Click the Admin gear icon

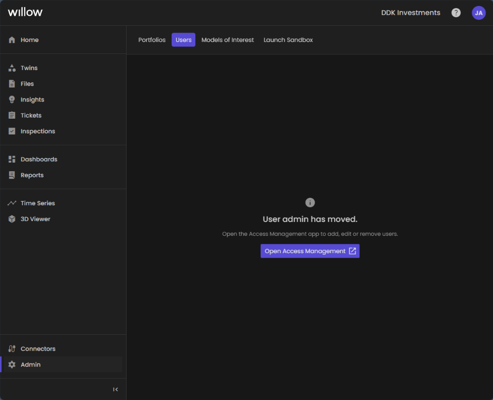click(x=12, y=364)
